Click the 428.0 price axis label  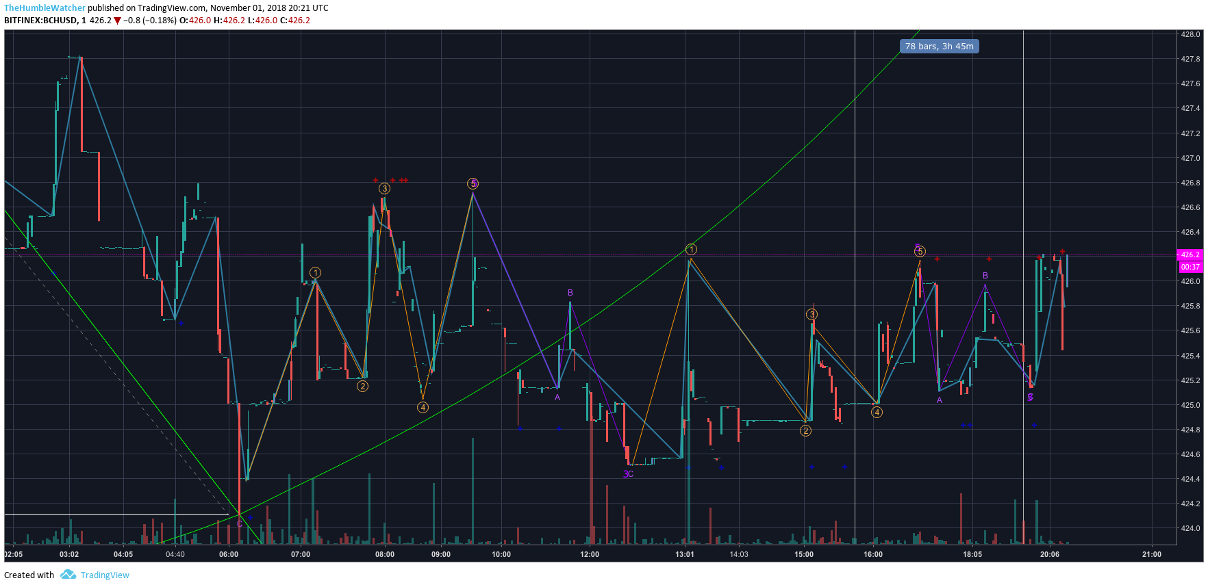click(x=1190, y=34)
